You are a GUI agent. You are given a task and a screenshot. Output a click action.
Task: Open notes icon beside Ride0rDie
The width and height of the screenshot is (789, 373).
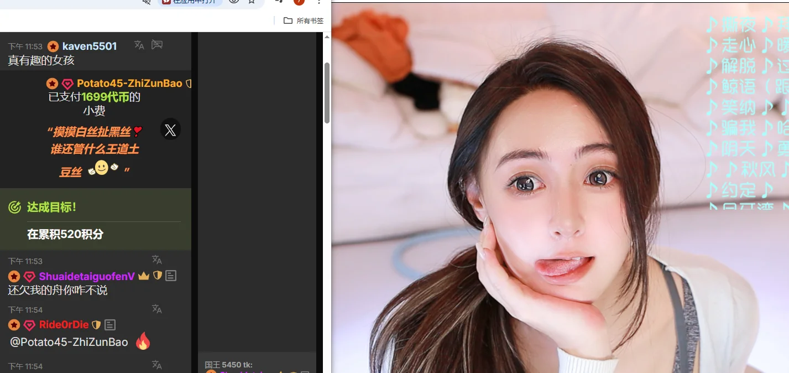(110, 325)
